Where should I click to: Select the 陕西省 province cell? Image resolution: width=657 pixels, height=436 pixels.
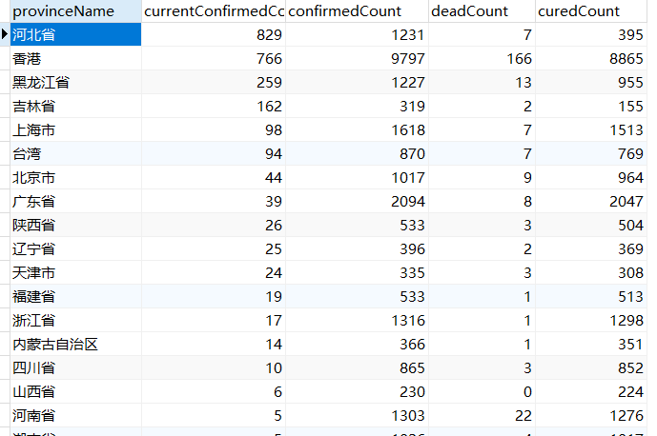[76, 225]
